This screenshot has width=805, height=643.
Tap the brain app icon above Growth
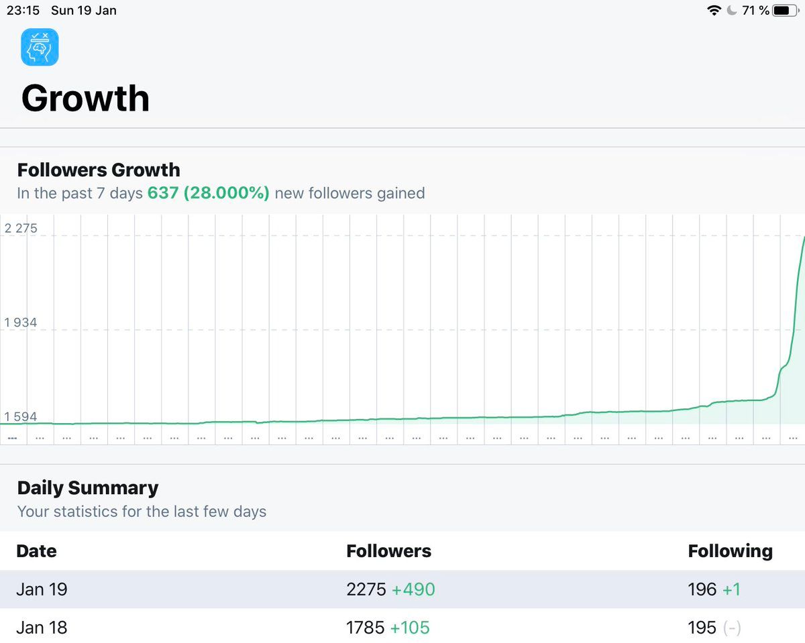[40, 47]
